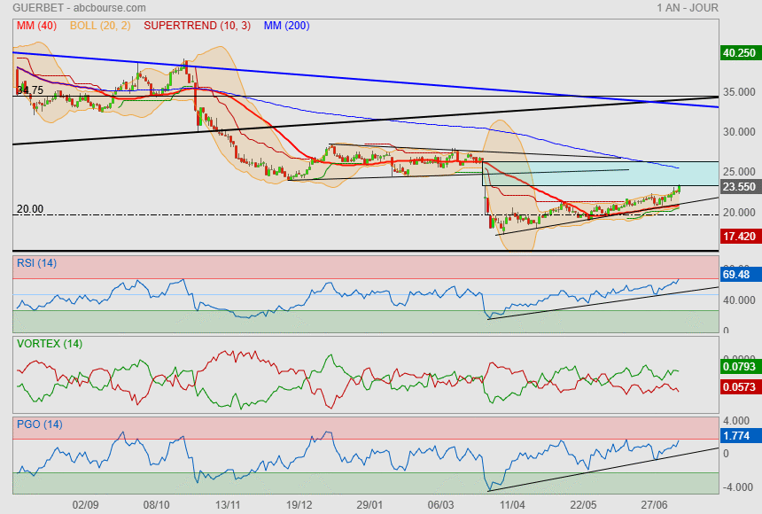Click the red 0.0573 vortex value tag
762x514 pixels.
738,388
